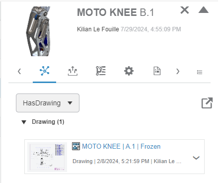The image size is (224, 183).
Task: Open the tab list menu icon
Action: [x=200, y=72]
